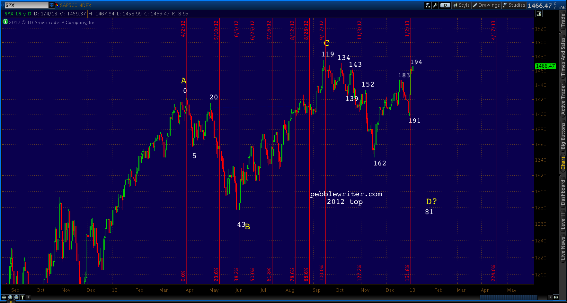Click the zoom in magnifier icon
The height and width of the screenshot is (303, 567).
point(10,297)
